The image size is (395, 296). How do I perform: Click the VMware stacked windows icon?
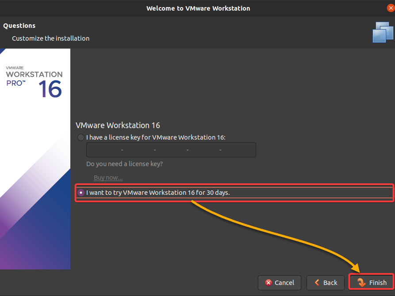[x=383, y=32]
